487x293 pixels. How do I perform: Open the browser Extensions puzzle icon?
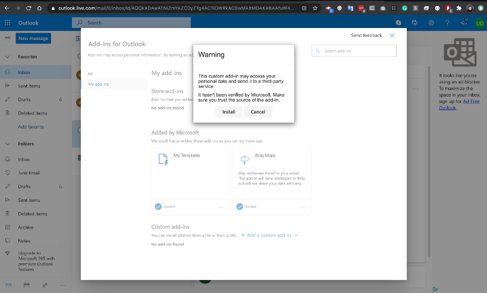coord(458,8)
